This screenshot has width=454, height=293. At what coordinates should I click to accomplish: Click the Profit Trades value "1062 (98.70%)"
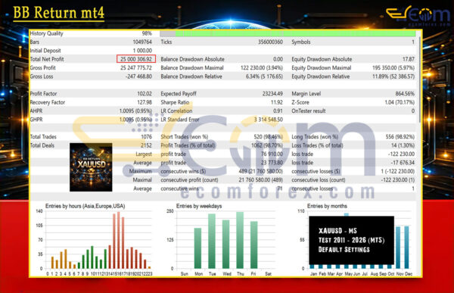coord(267,145)
